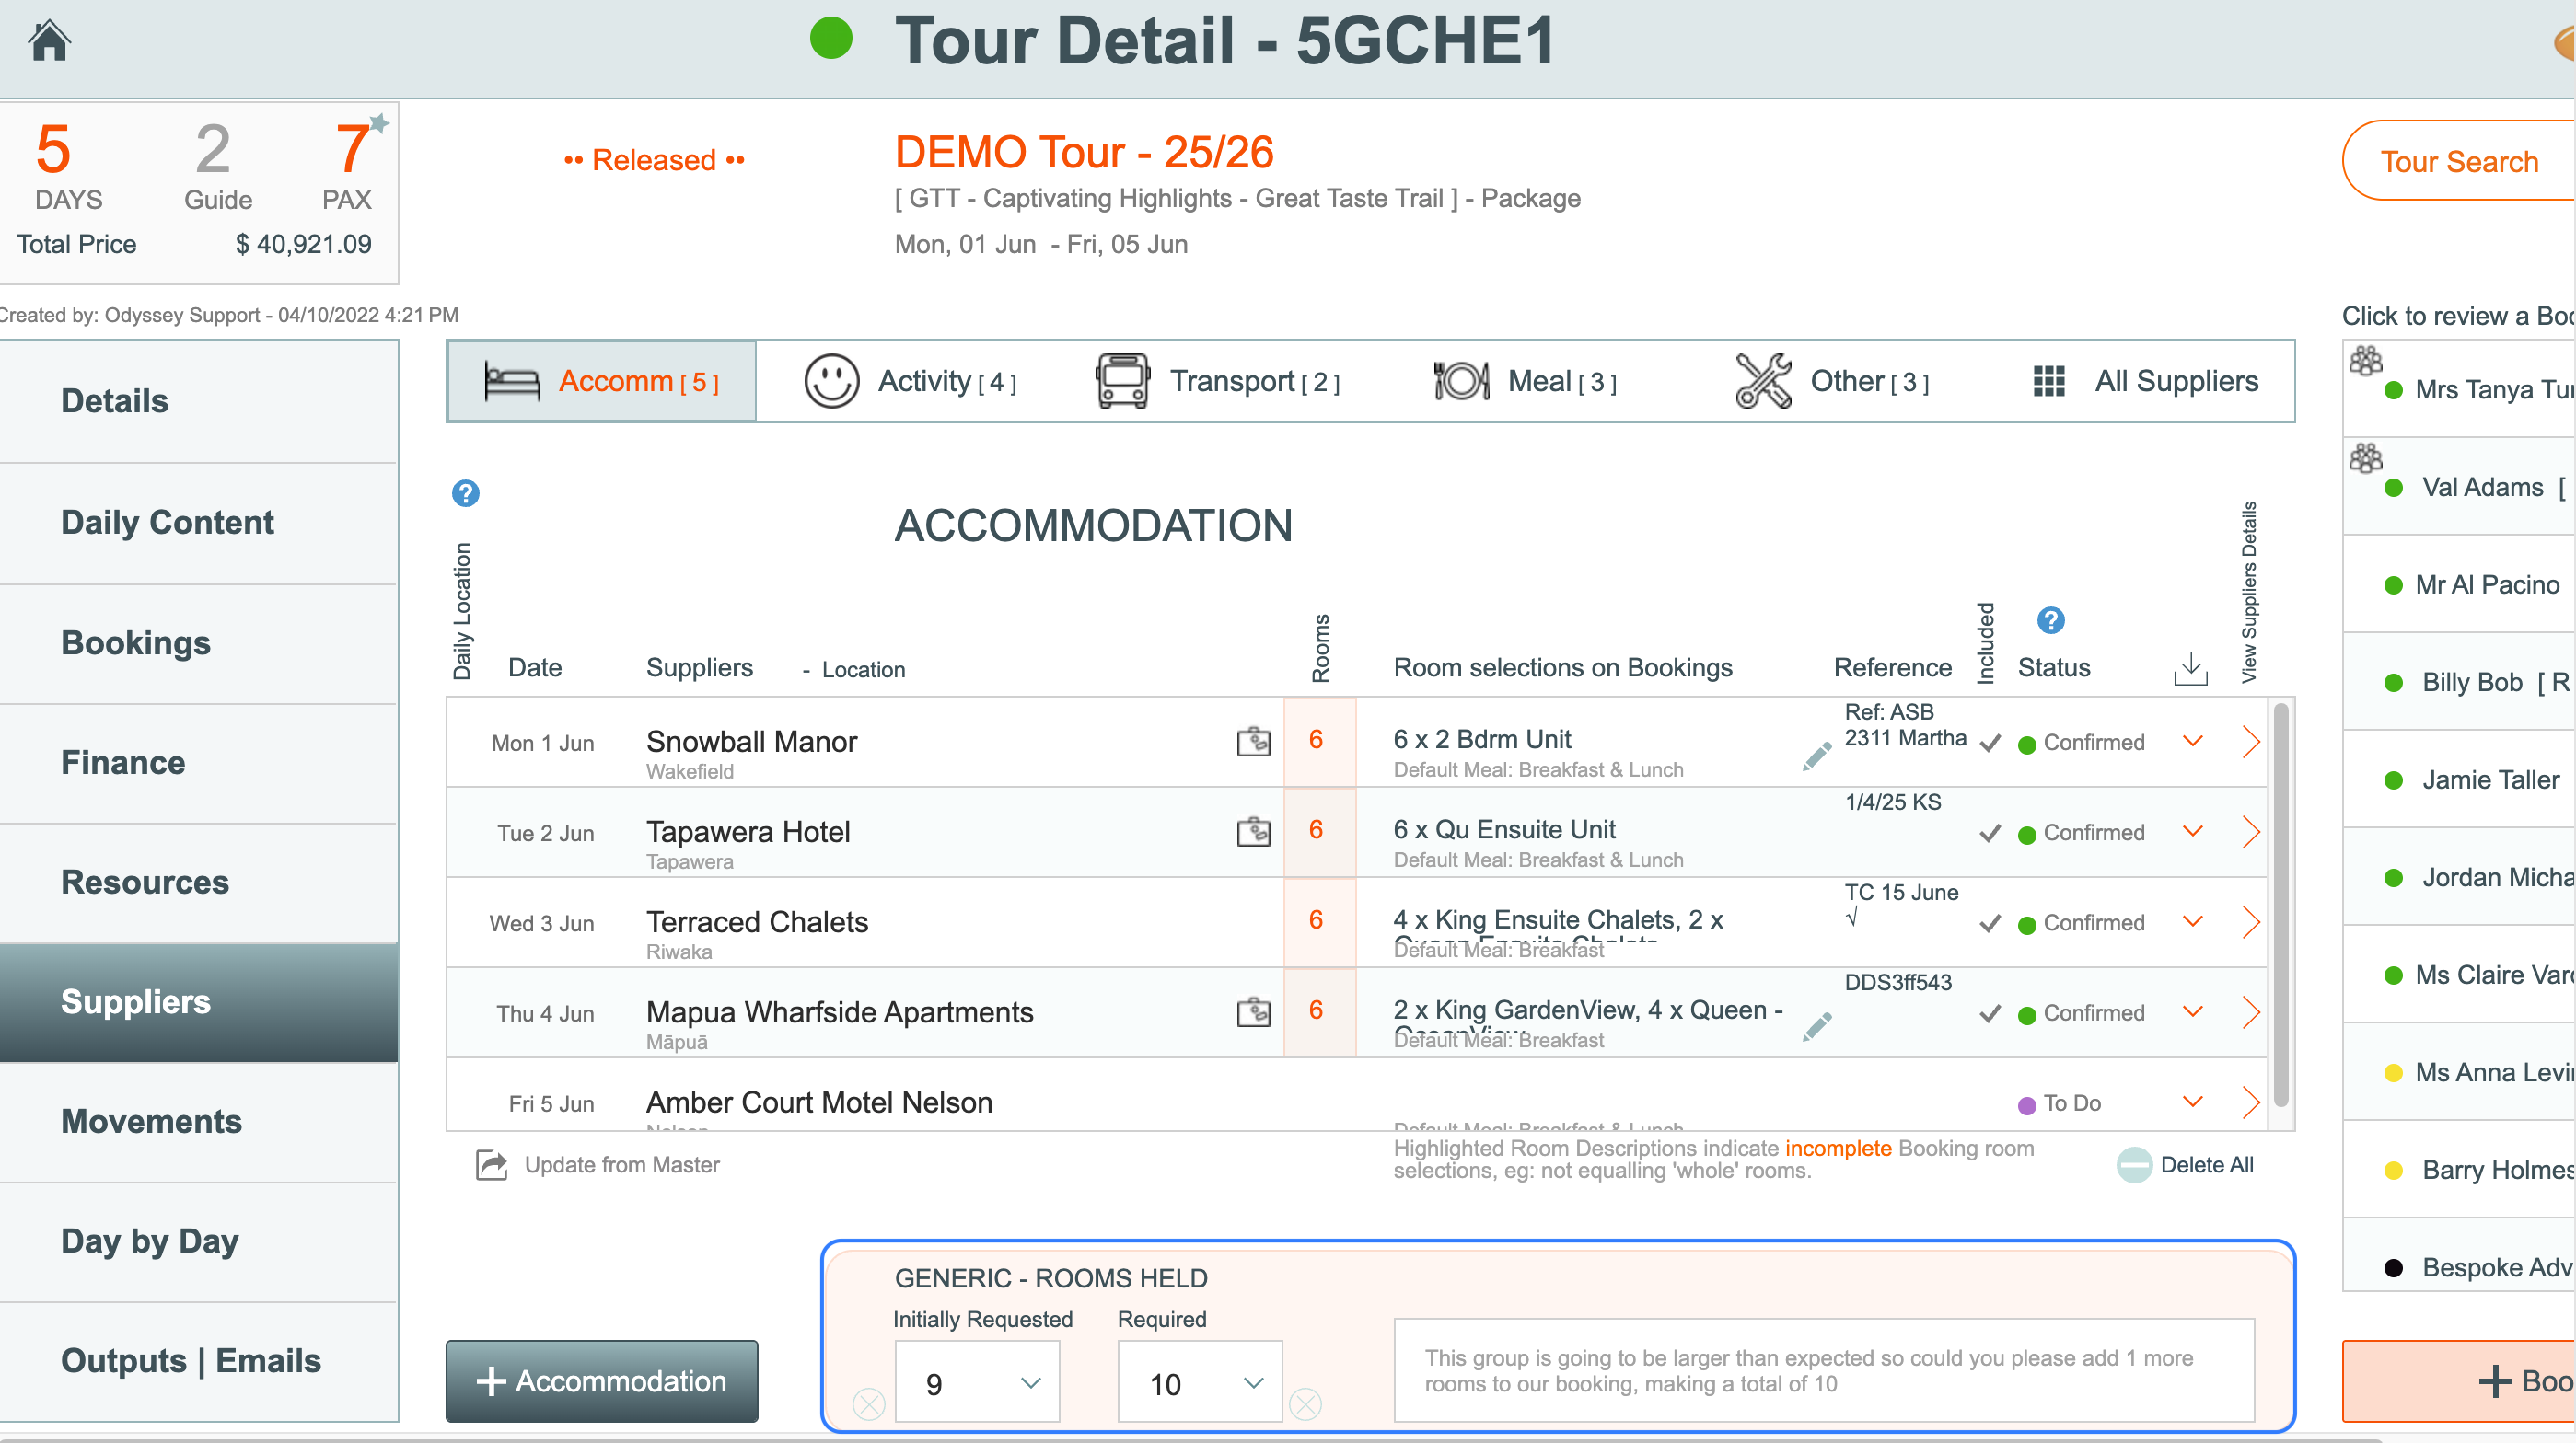Open Initially Requested rooms dropdown
The height and width of the screenshot is (1443, 2576).
pos(977,1383)
